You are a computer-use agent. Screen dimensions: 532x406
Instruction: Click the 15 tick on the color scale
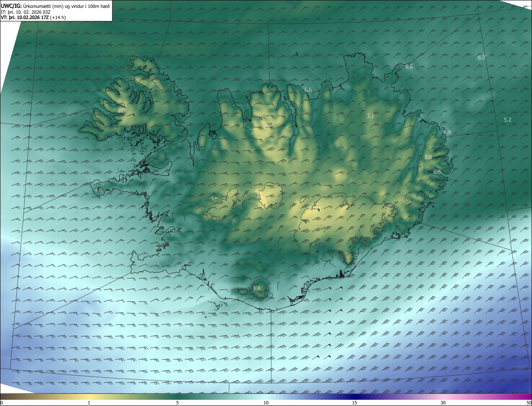355,403
